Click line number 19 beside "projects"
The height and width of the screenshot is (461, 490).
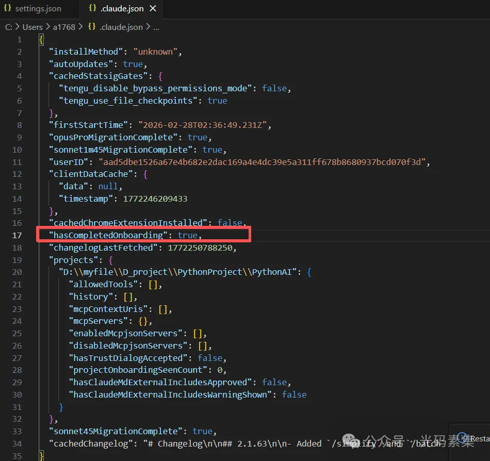tap(17, 260)
